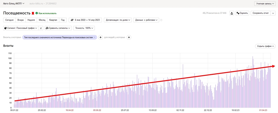278x113 pixels.
Task: Click the export report icon
Action: (232, 13)
